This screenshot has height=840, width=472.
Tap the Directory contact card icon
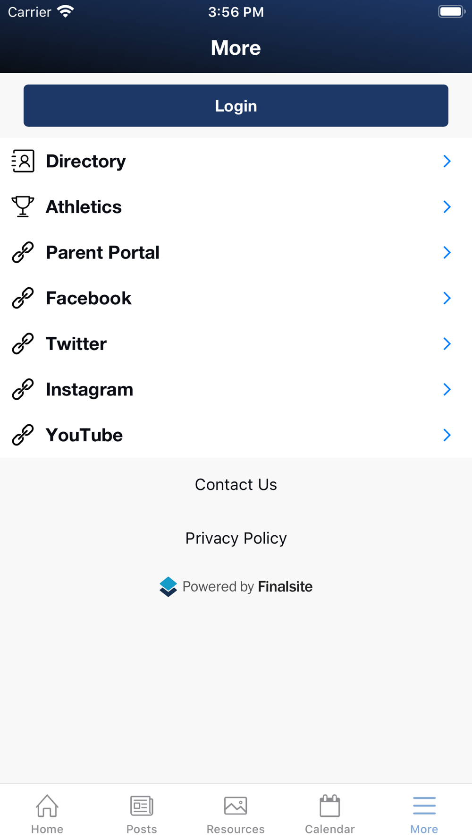pyautogui.click(x=23, y=161)
